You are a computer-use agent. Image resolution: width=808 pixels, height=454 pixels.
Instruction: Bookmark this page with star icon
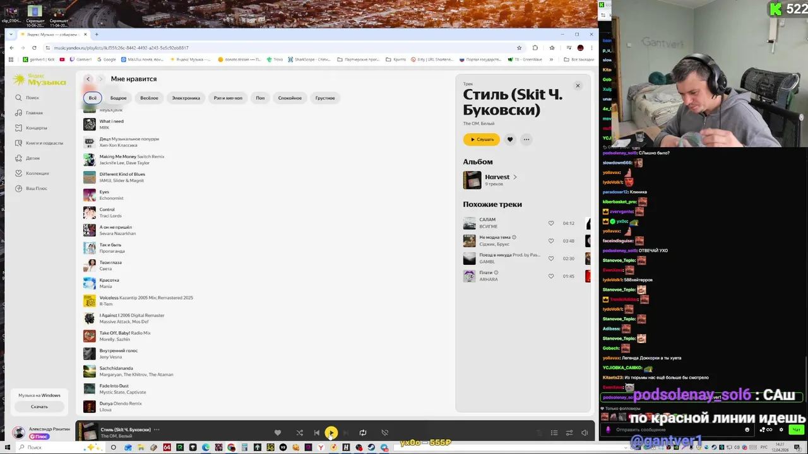pyautogui.click(x=519, y=48)
